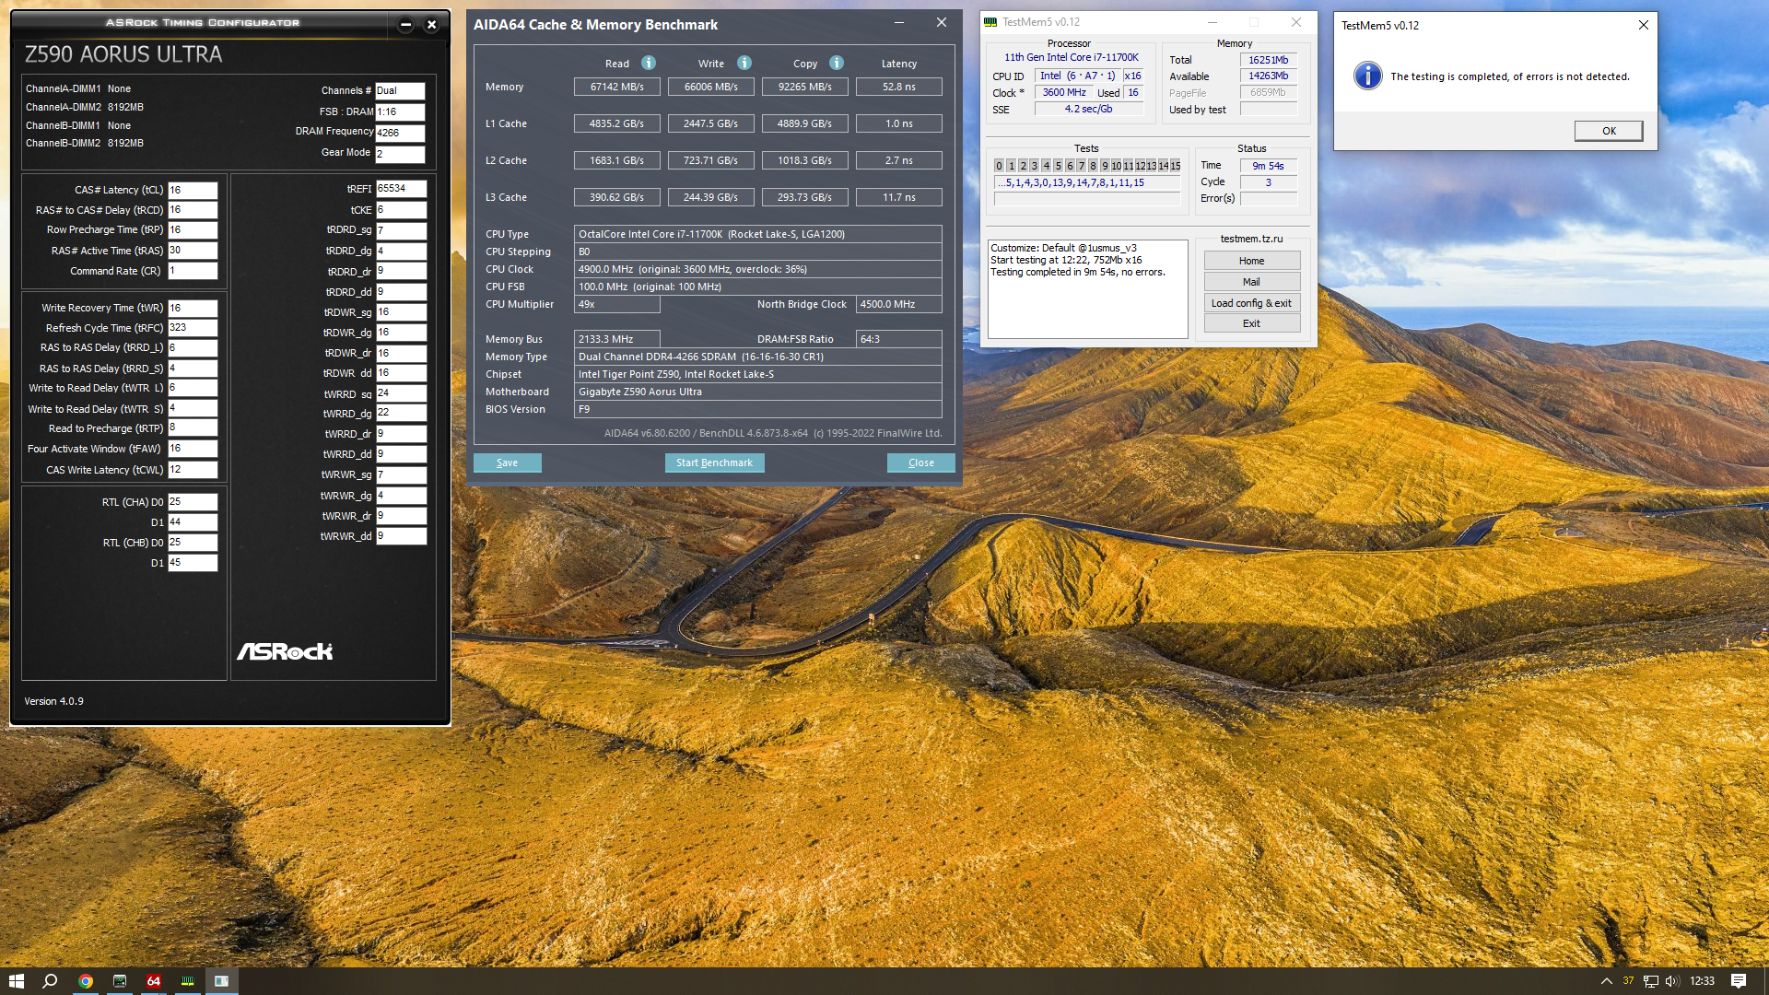
Task: Click Memory Read value 67142 MB/s
Action: click(x=617, y=87)
